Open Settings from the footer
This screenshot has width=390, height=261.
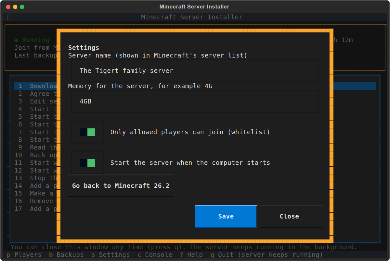(110, 255)
